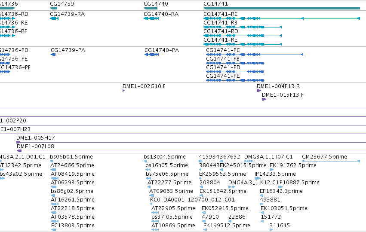This screenshot has width=366, height=232.
Task: Select protein CG14741-PB
Action: pos(223,59)
